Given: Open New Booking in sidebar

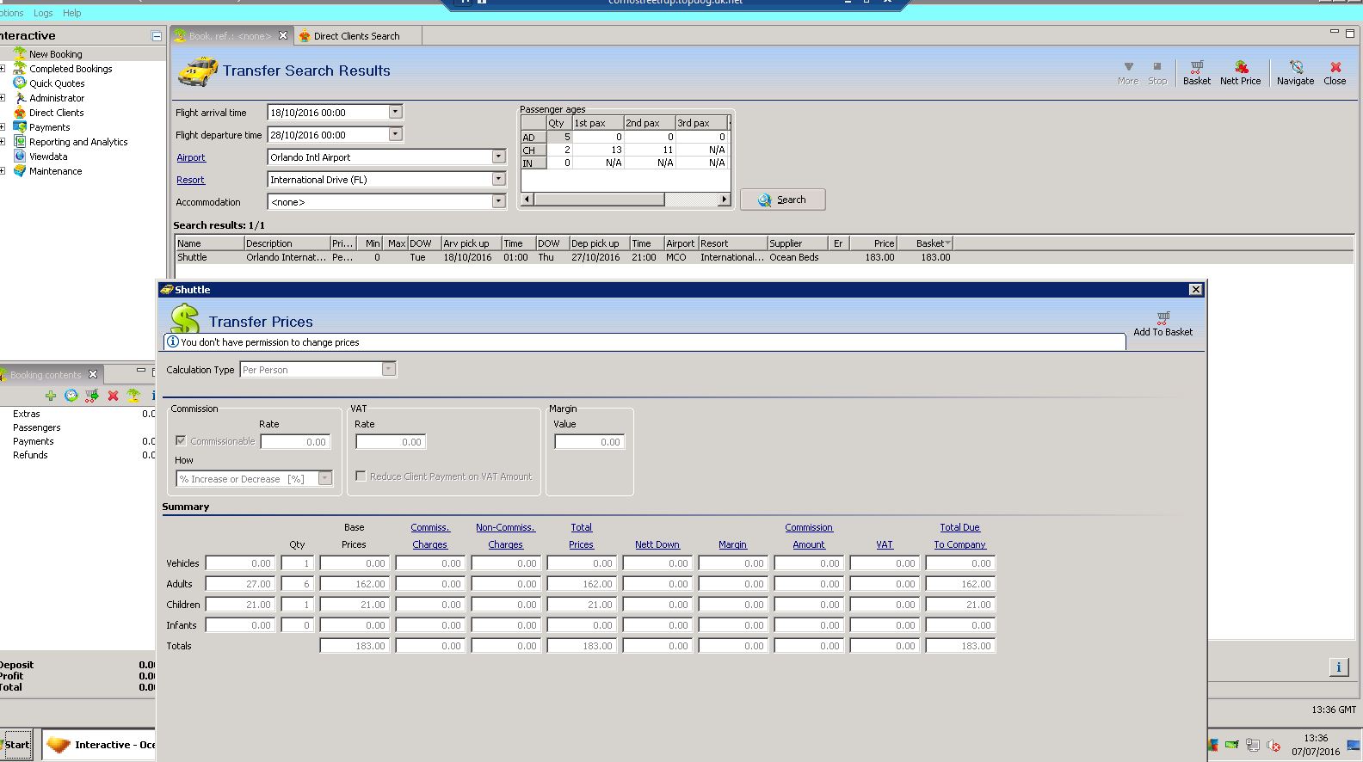Looking at the screenshot, I should (x=55, y=54).
